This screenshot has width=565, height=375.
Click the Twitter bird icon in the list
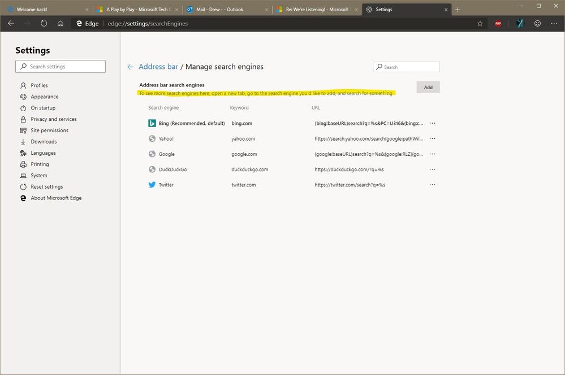point(152,185)
